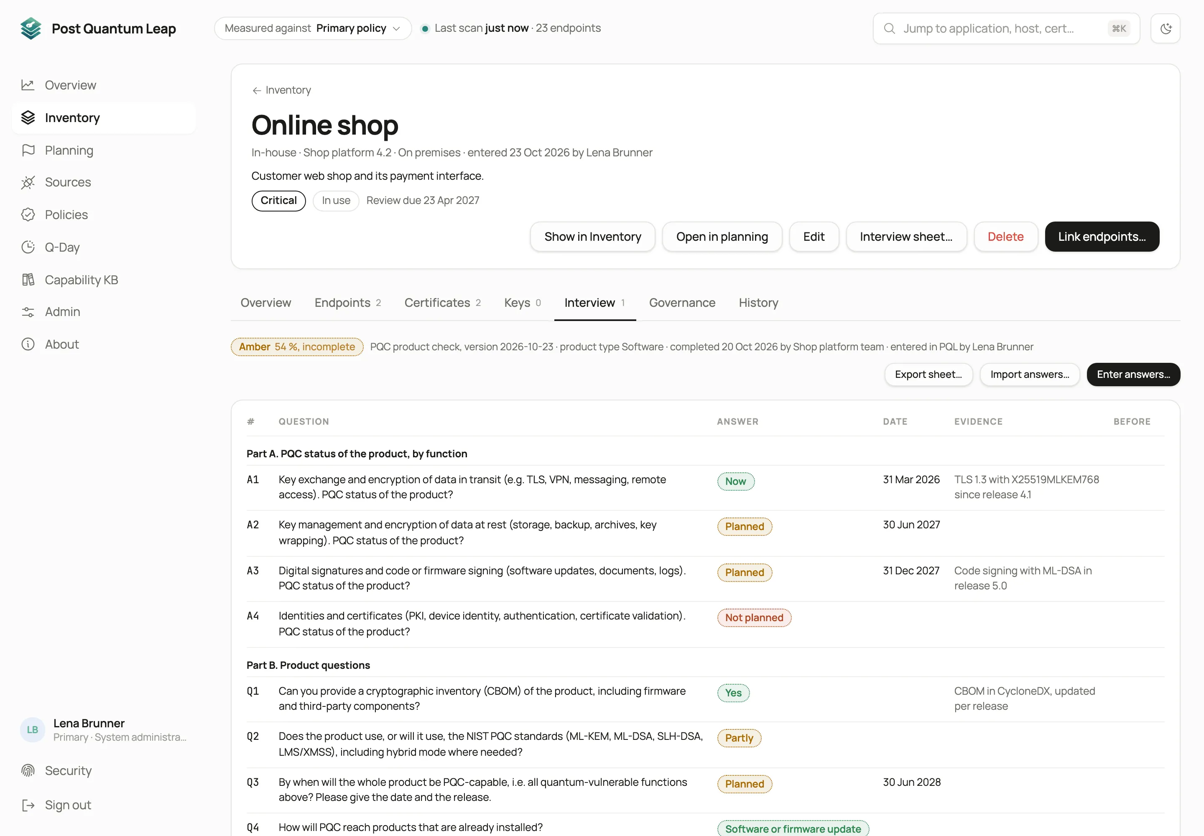This screenshot has height=836, width=1204.
Task: Switch to the Governance tab
Action: (x=682, y=303)
